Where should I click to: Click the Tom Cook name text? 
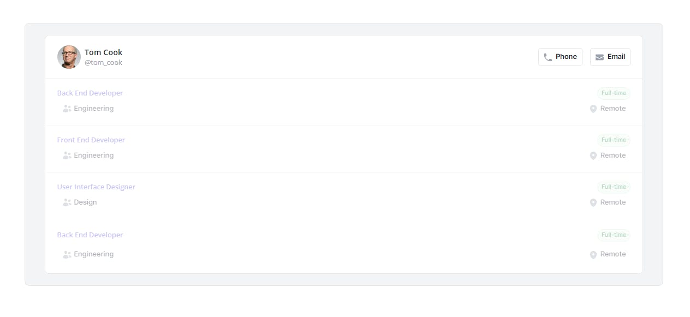pos(104,52)
